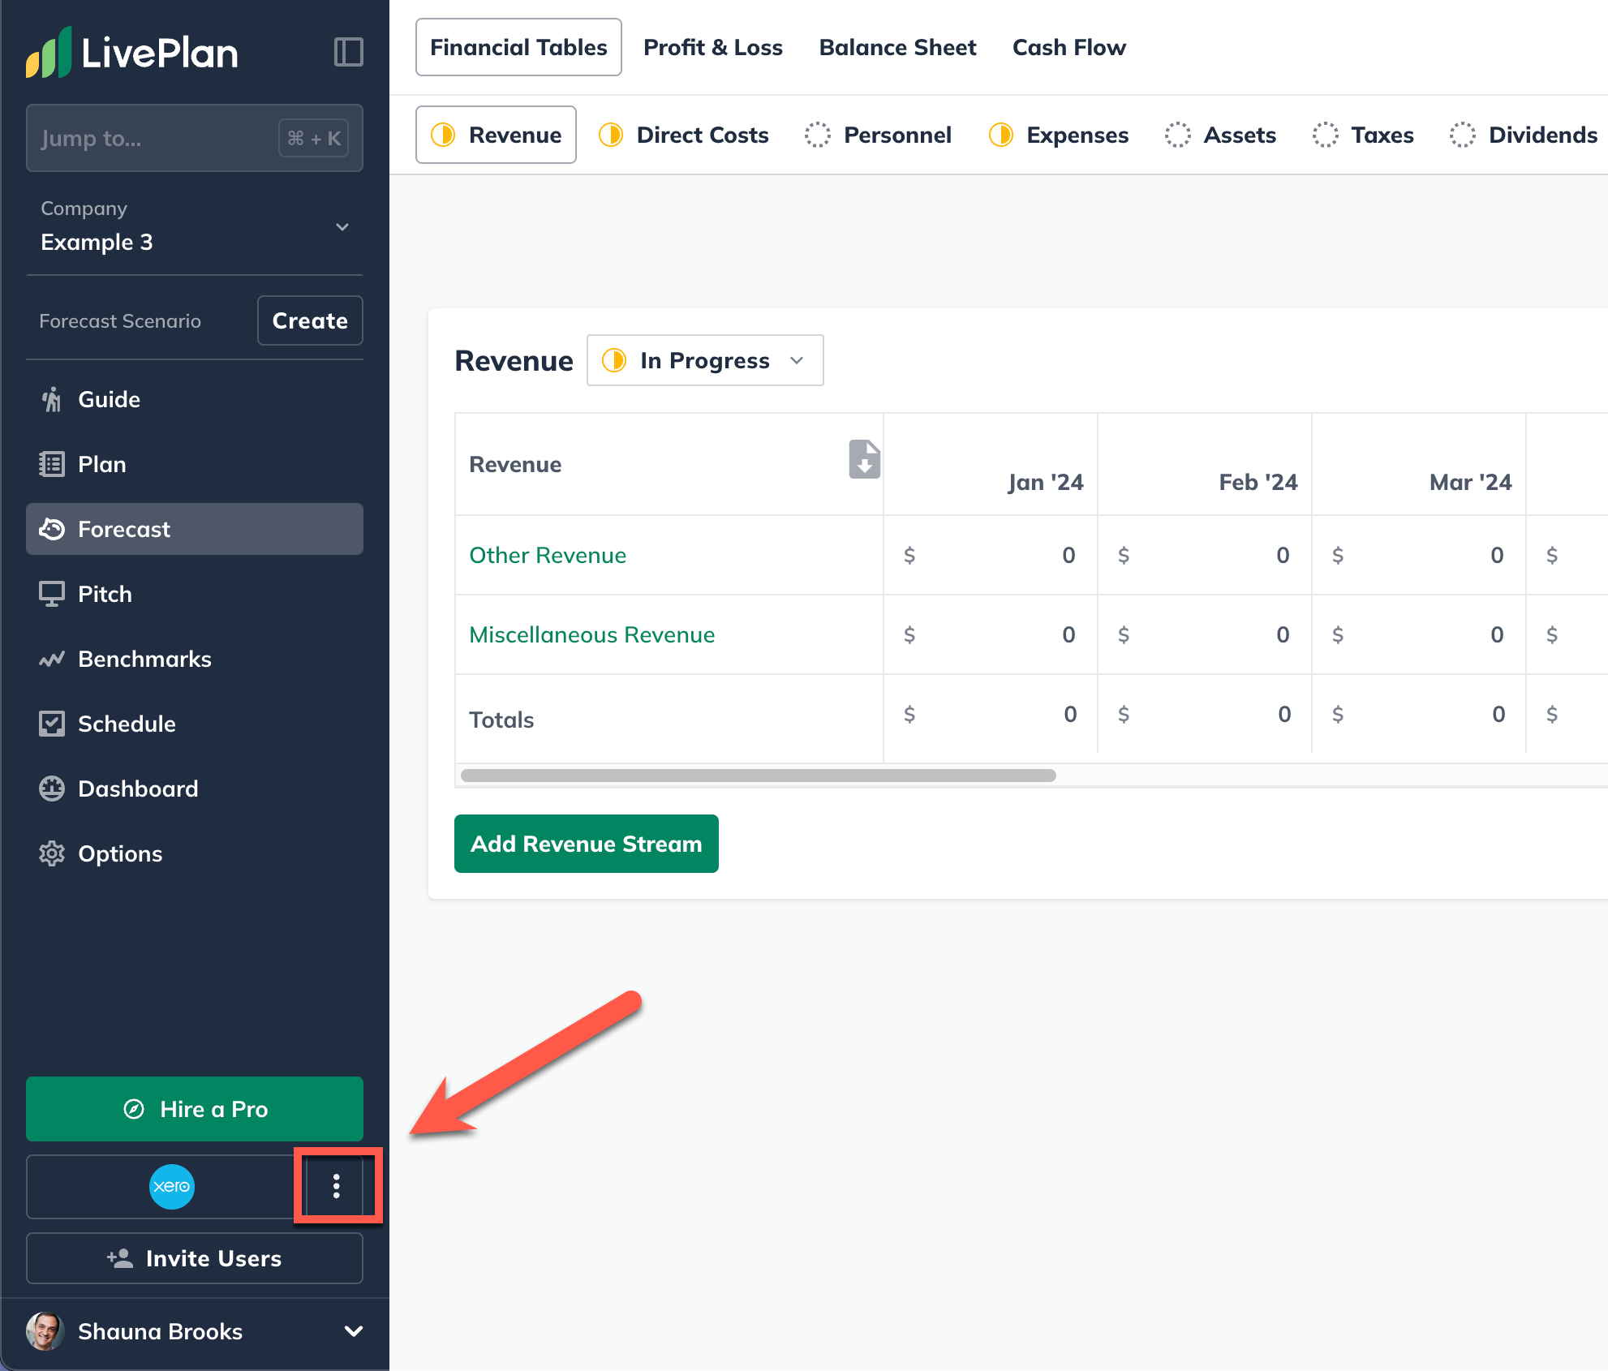Click the Benchmarks chart icon

51,659
